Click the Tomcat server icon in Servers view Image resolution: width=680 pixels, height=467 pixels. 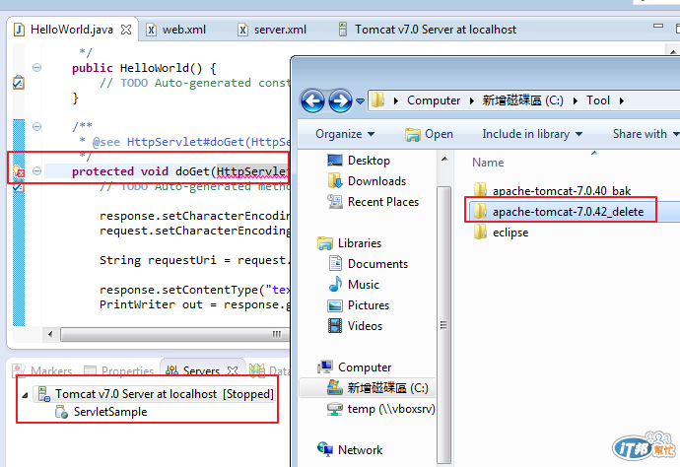(x=43, y=394)
